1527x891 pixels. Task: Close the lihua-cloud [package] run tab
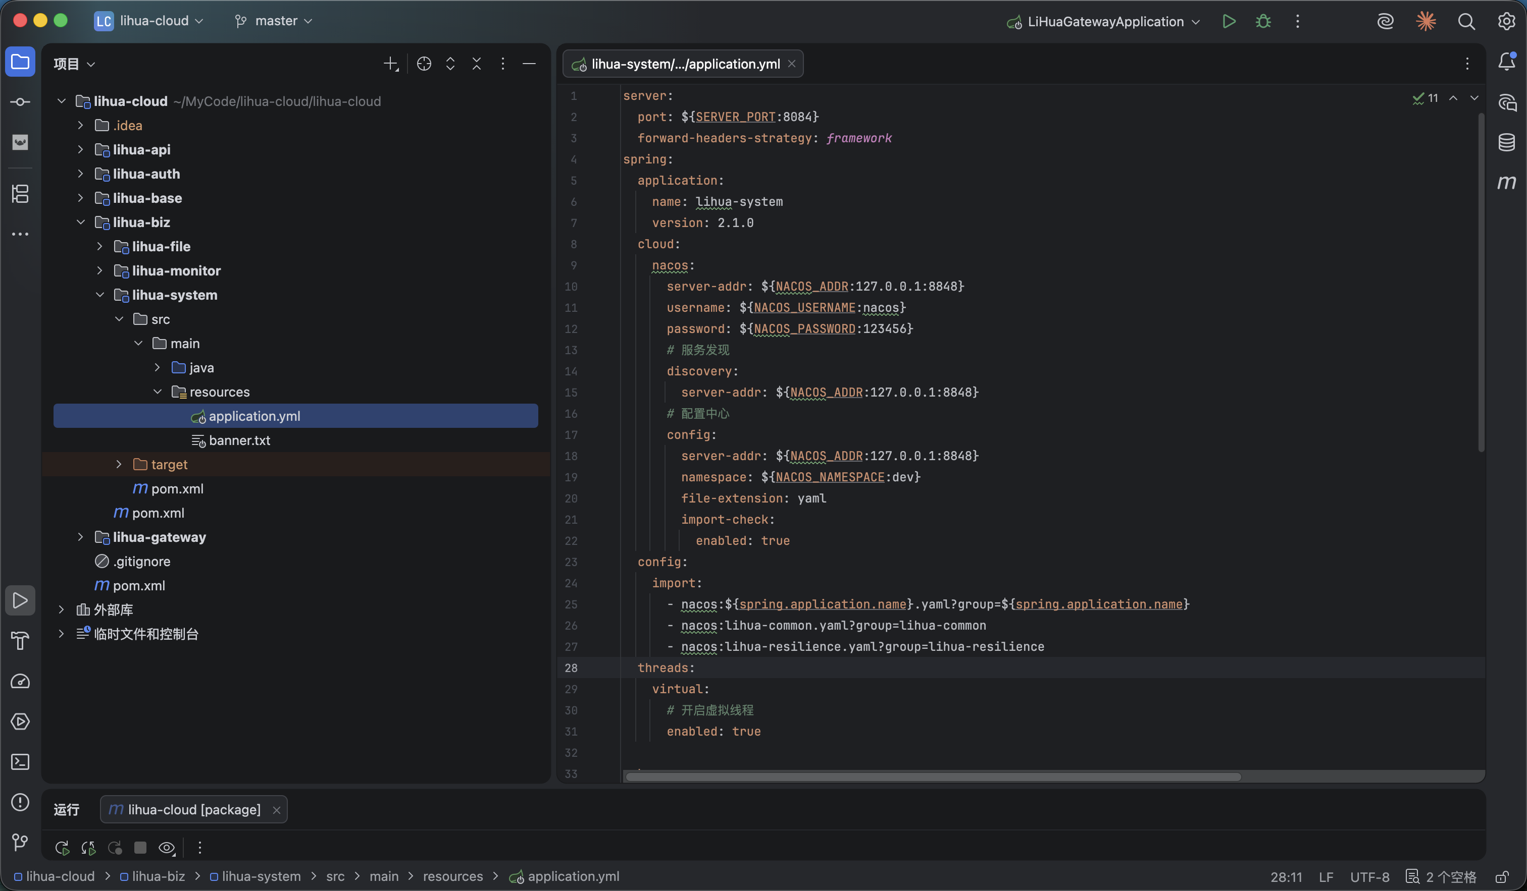(276, 810)
